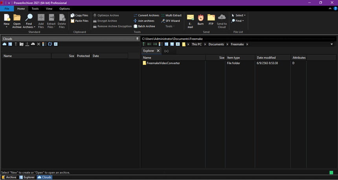The width and height of the screenshot is (338, 180).
Task: Switch to the Tools ribbon tab
Action: point(35,9)
